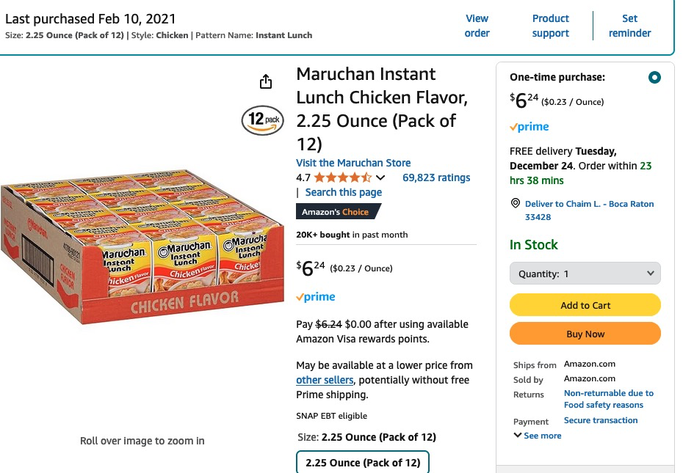Click the Buy Now button

pos(585,334)
